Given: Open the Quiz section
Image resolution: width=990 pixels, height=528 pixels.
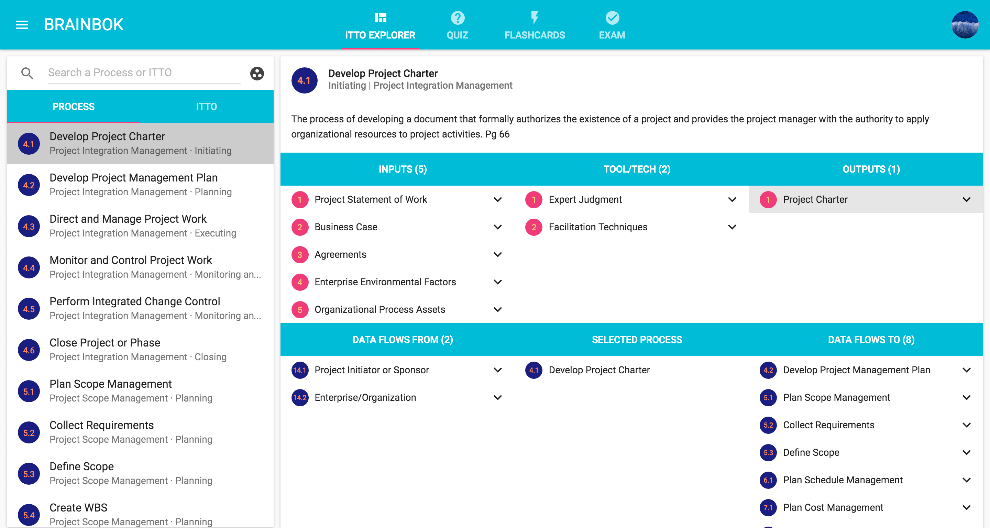Looking at the screenshot, I should pos(456,25).
